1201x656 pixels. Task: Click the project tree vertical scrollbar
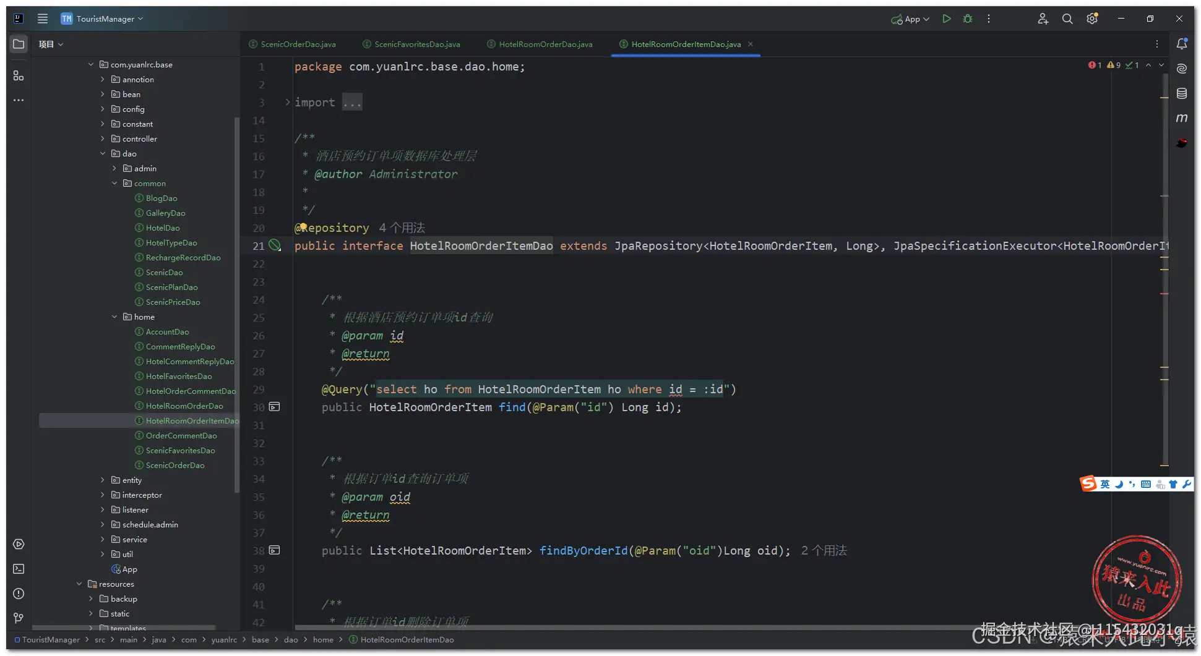tap(236, 304)
